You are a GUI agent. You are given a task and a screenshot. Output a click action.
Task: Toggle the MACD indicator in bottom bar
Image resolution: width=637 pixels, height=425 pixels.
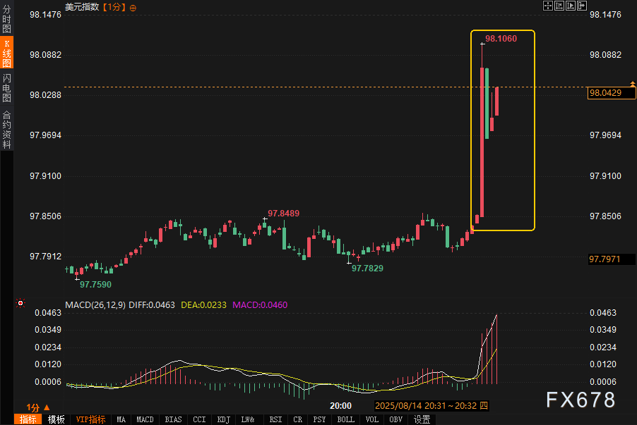145,419
